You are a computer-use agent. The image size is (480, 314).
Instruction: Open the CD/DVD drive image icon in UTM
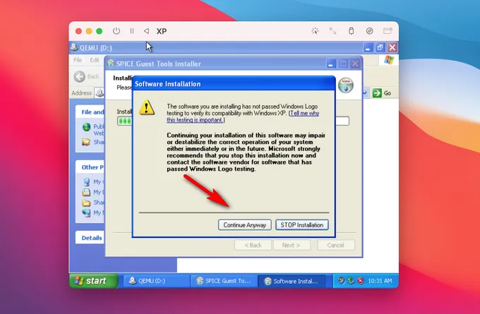pyautogui.click(x=369, y=31)
